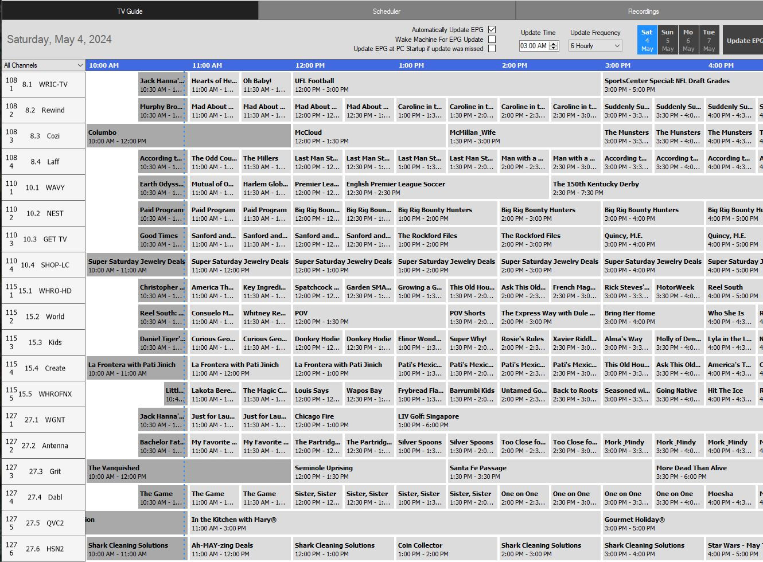
Task: Select Xavier Riddle program on Kids
Action: click(575, 343)
